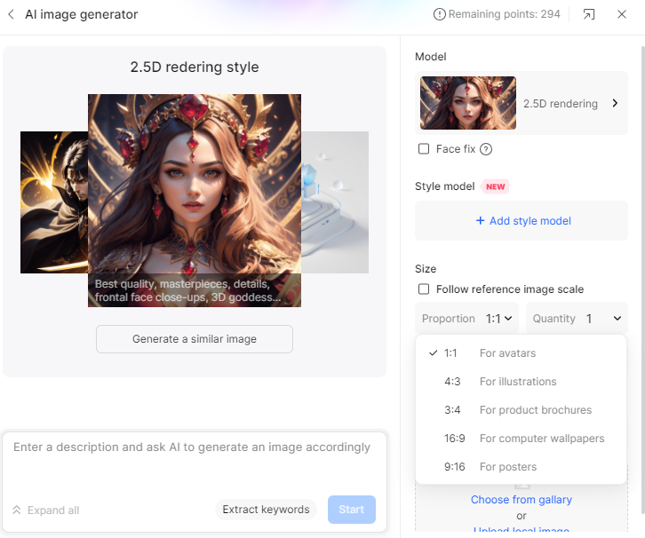Image resolution: width=645 pixels, height=538 pixels.
Task: Close the AI image generator panel
Action: tap(622, 14)
